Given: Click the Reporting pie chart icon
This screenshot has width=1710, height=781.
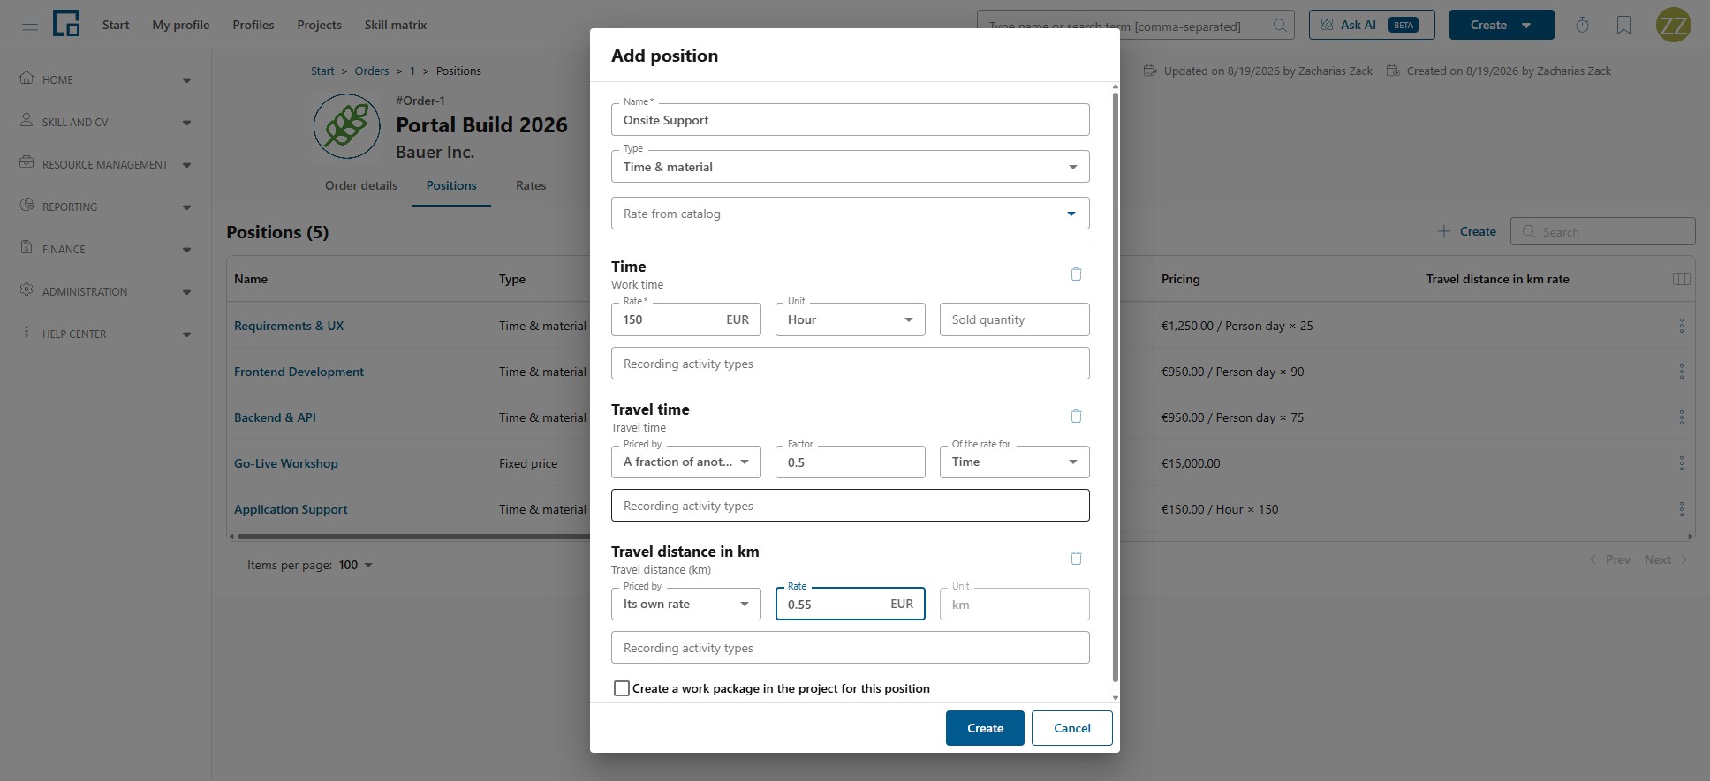Looking at the screenshot, I should point(26,205).
